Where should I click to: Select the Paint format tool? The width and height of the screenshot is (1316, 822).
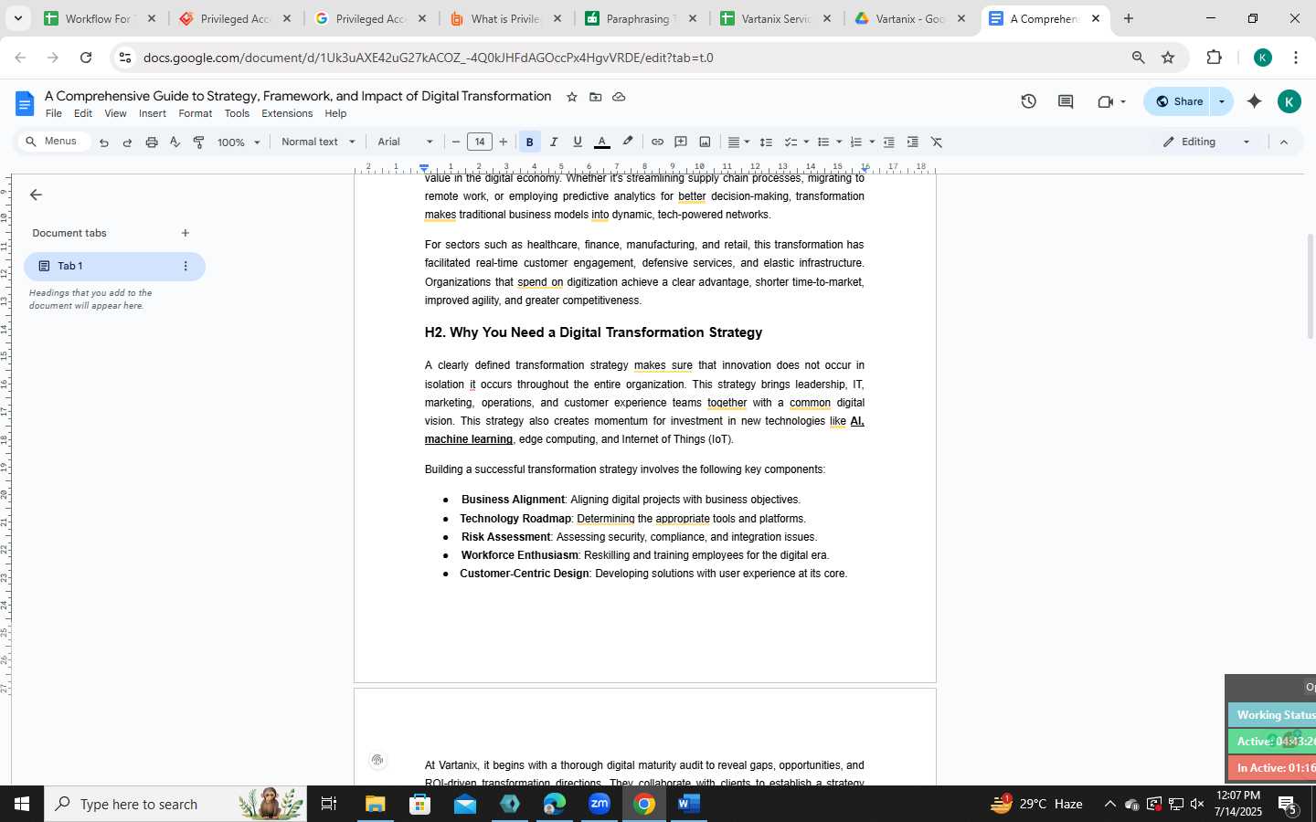click(x=198, y=142)
